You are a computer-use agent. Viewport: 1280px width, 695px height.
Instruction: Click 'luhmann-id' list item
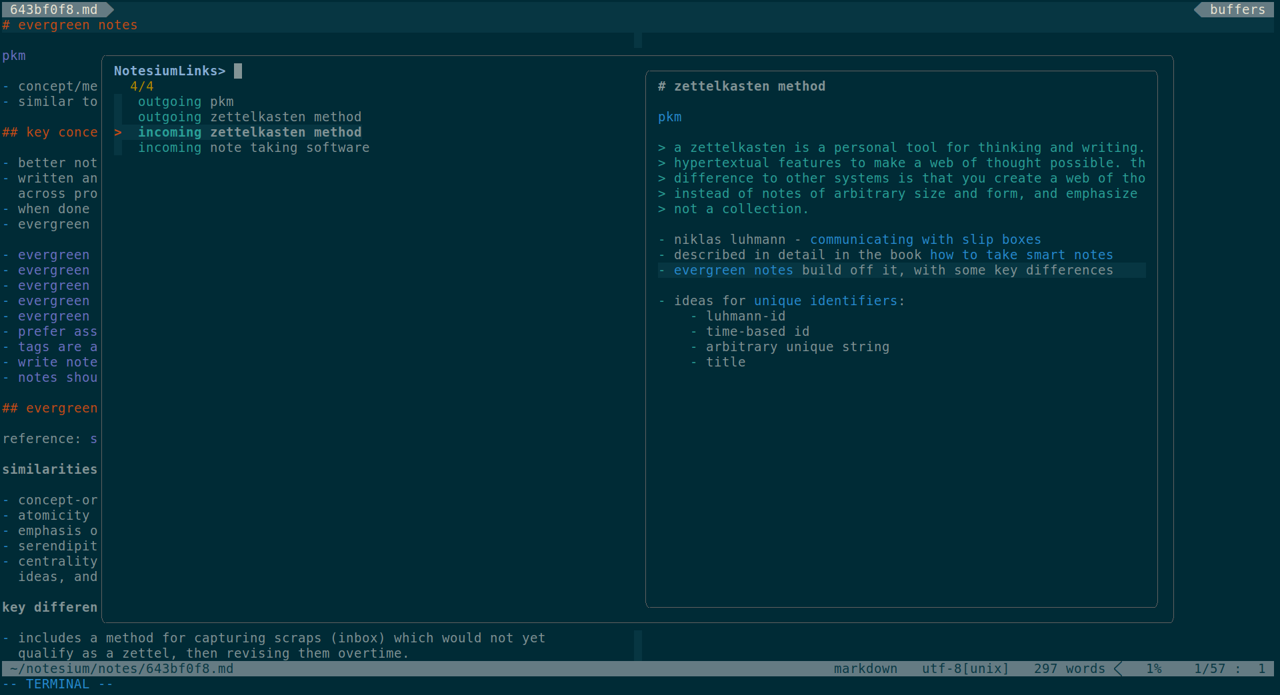click(x=745, y=316)
